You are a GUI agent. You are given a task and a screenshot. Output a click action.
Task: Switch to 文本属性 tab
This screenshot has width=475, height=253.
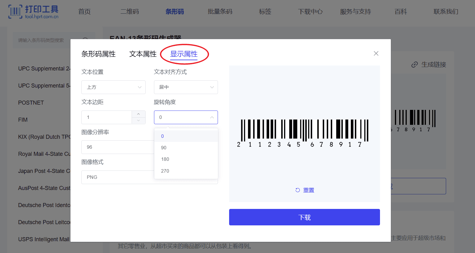coord(143,54)
